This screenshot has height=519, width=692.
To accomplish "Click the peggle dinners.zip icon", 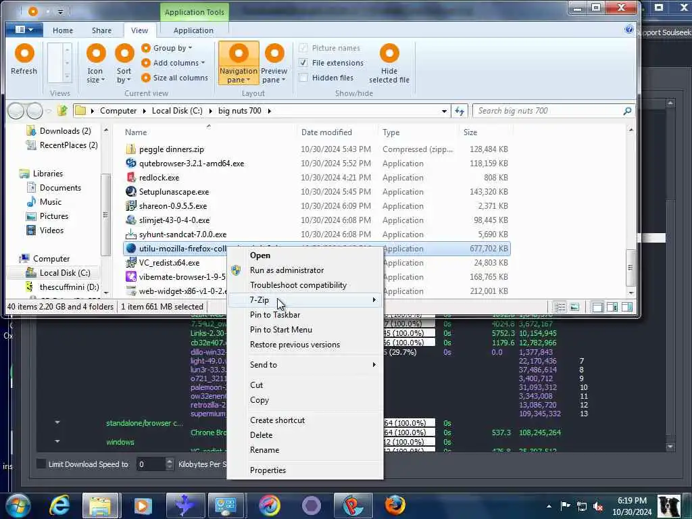I will (x=130, y=149).
